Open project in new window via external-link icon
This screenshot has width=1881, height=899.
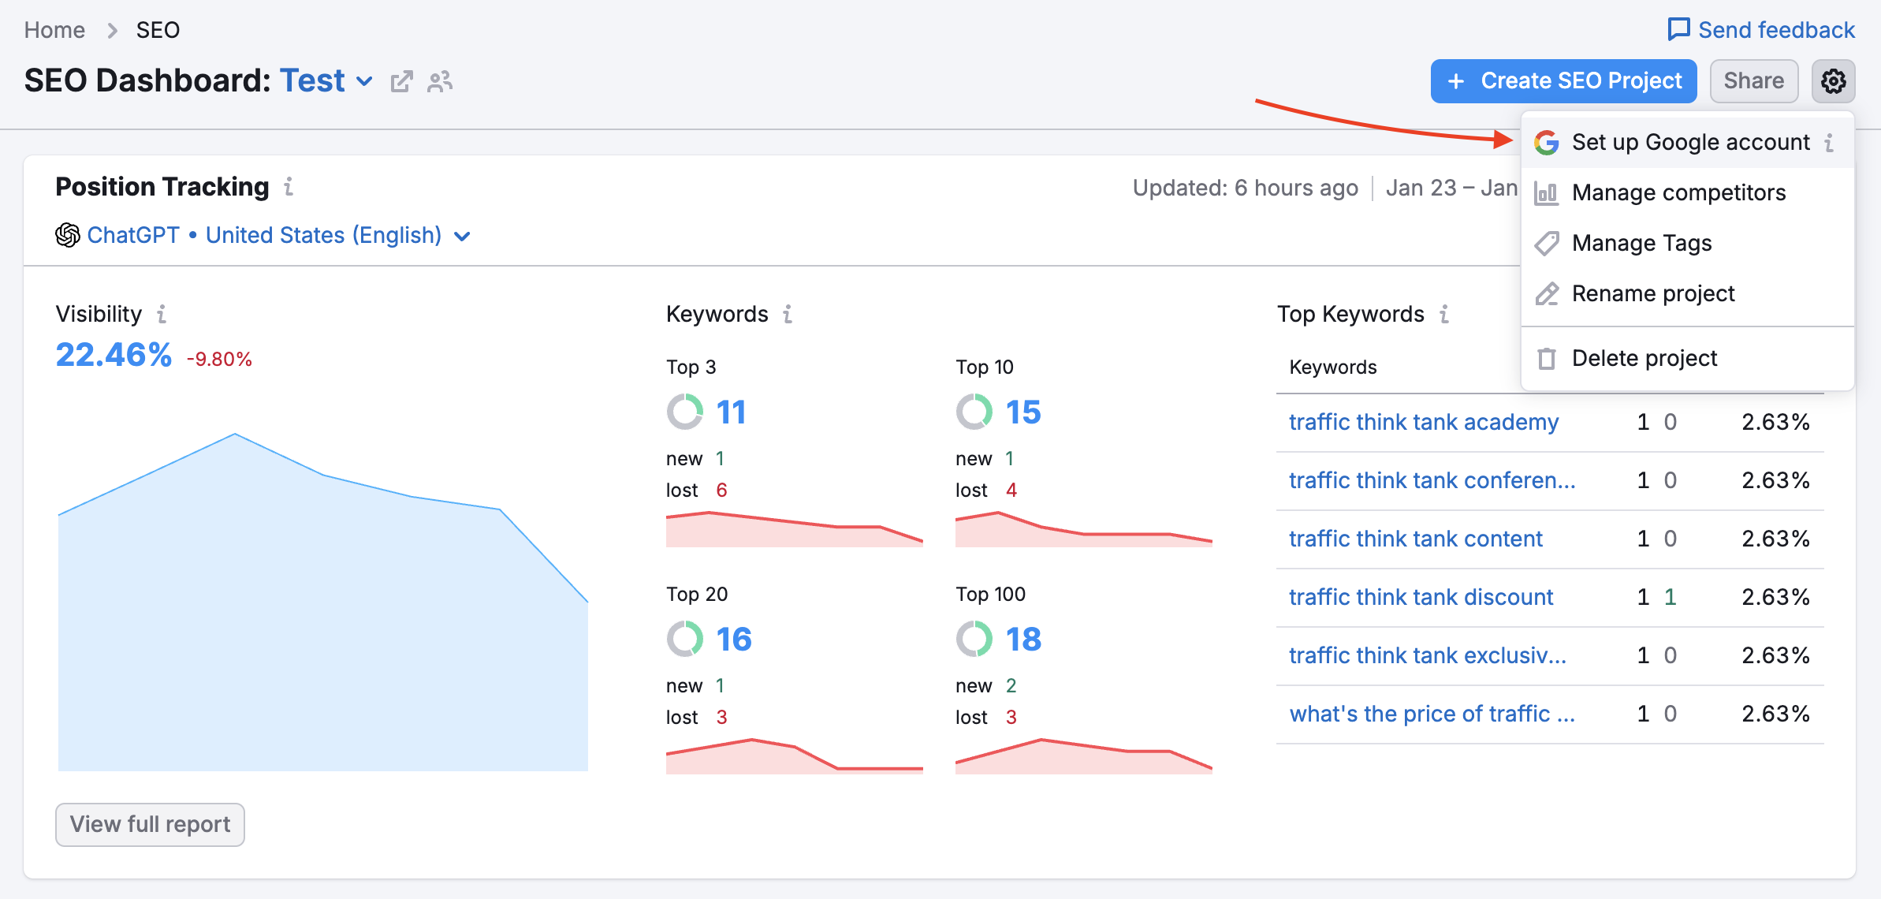pos(402,80)
